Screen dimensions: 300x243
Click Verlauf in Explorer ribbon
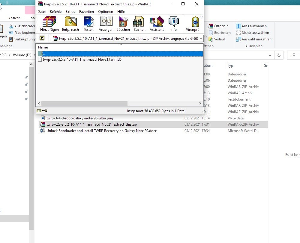217,39
